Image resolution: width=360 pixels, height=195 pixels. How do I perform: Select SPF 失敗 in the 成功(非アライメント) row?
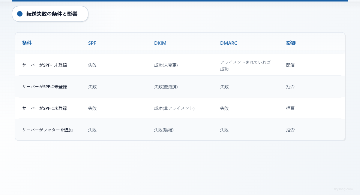point(92,108)
